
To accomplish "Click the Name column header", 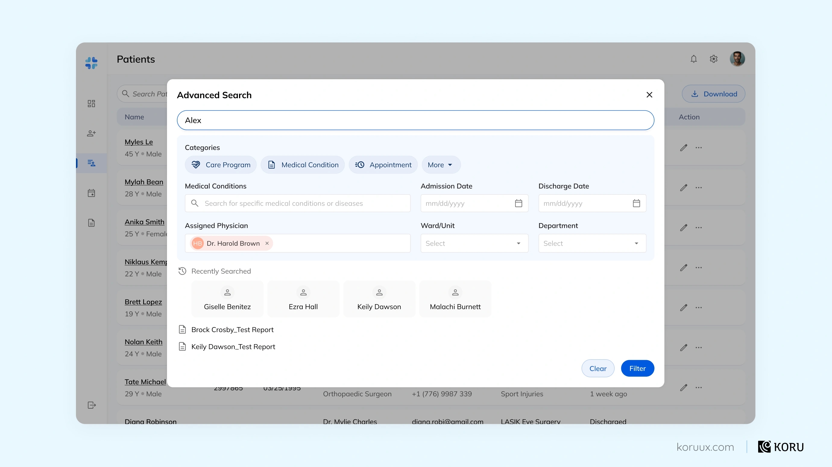I will [x=134, y=117].
